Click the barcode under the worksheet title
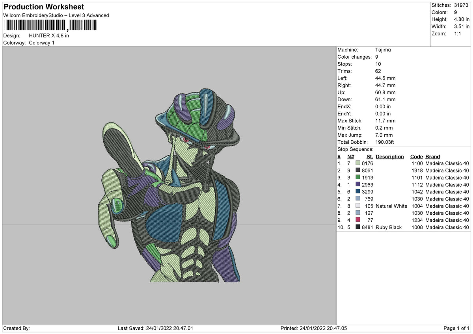Screen dimensions: 473x334 pyautogui.click(x=50, y=26)
